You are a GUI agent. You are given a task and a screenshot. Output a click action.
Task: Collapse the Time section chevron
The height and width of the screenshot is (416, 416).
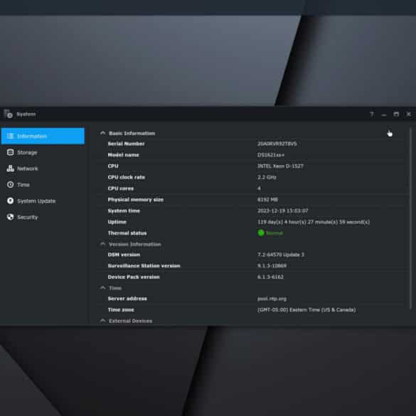102,288
